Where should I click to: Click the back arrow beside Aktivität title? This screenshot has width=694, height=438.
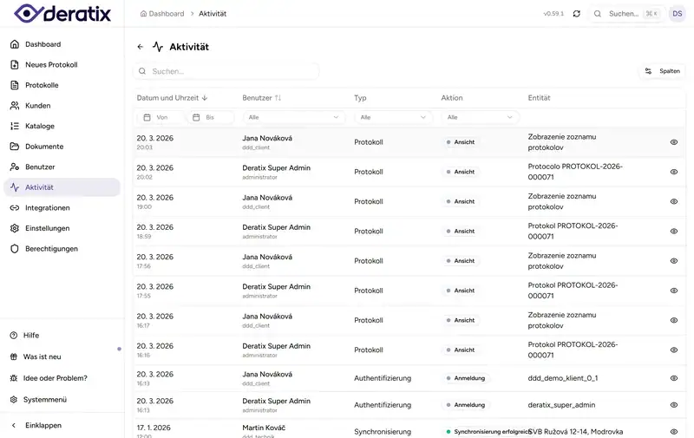[x=141, y=47]
